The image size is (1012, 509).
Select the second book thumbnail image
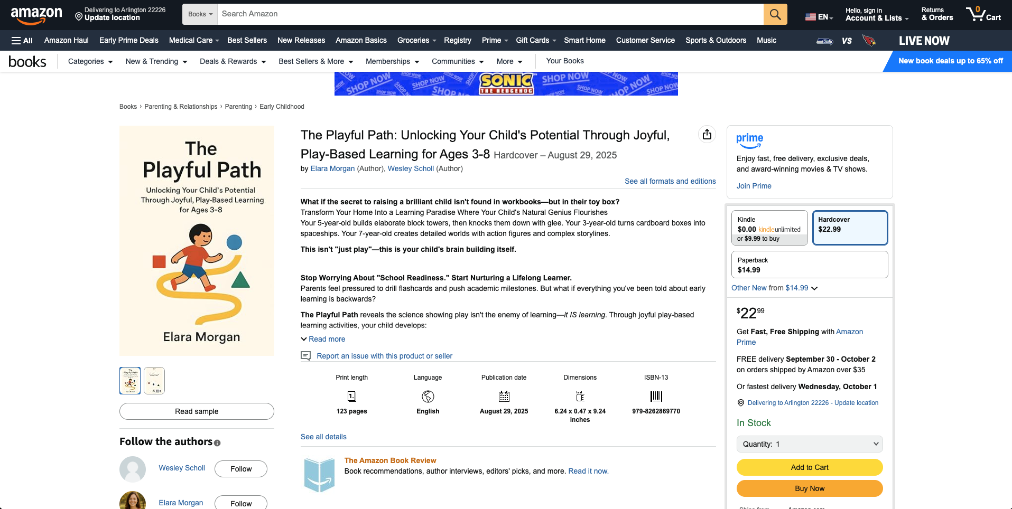[x=154, y=381]
